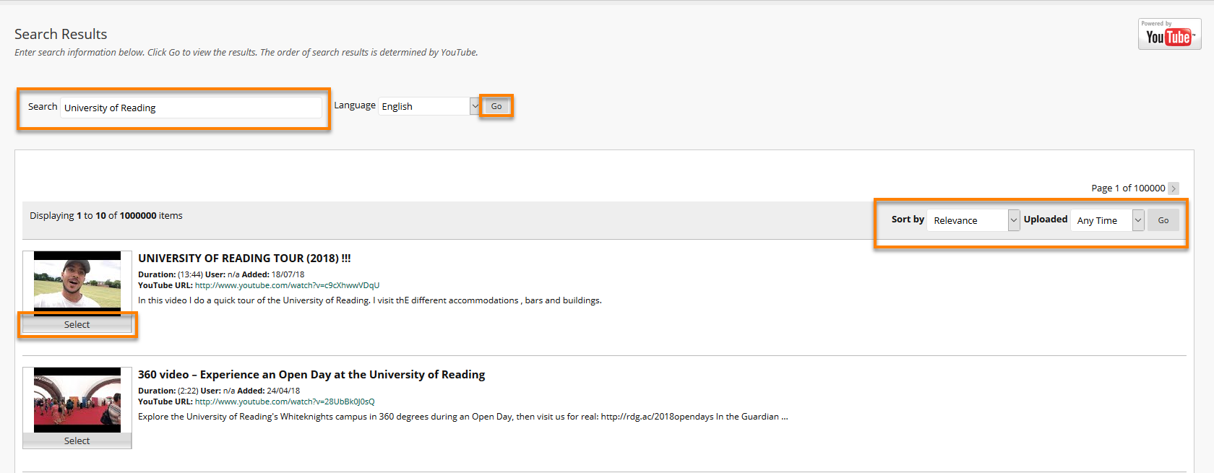Click the '(2:22)' duration value

click(x=188, y=391)
